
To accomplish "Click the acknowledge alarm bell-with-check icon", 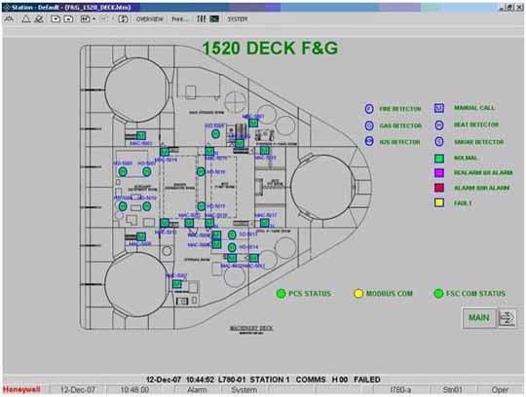I will tap(39, 19).
